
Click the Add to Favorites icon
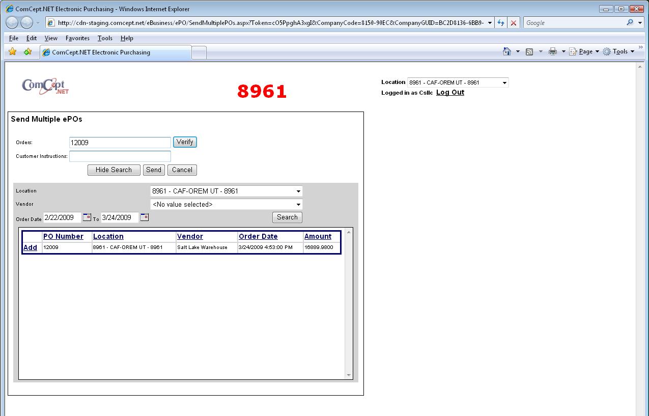coord(27,52)
